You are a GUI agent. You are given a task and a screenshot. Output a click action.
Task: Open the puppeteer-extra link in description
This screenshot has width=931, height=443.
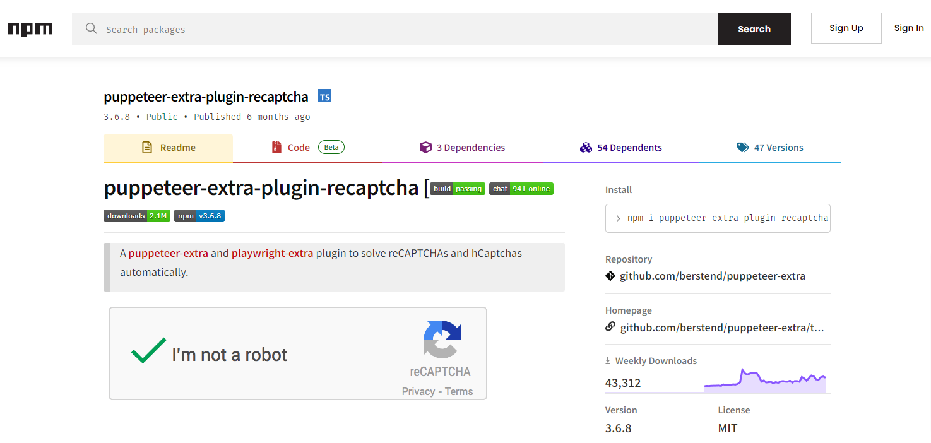[169, 253]
